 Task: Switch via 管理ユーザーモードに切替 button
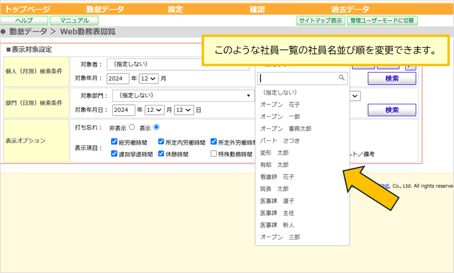tap(382, 20)
